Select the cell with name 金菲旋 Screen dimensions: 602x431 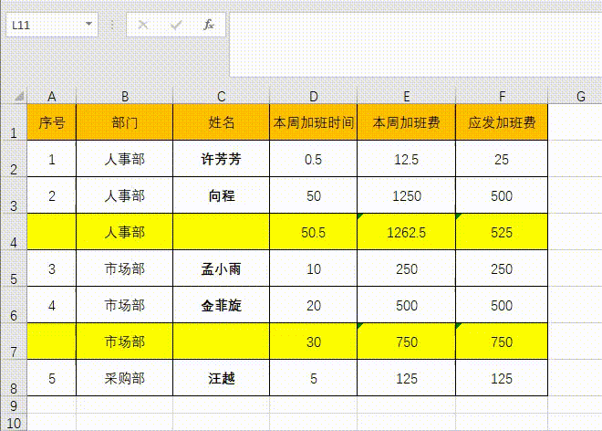coord(221,305)
